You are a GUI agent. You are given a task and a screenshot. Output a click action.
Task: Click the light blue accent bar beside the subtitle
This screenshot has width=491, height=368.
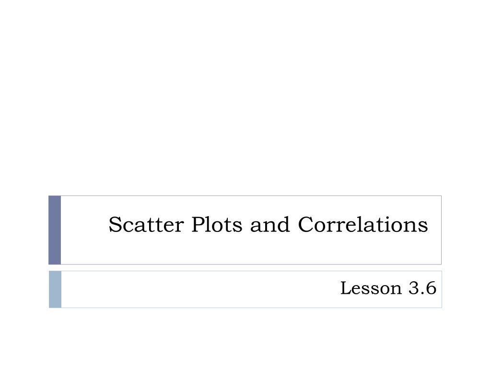[x=55, y=289]
